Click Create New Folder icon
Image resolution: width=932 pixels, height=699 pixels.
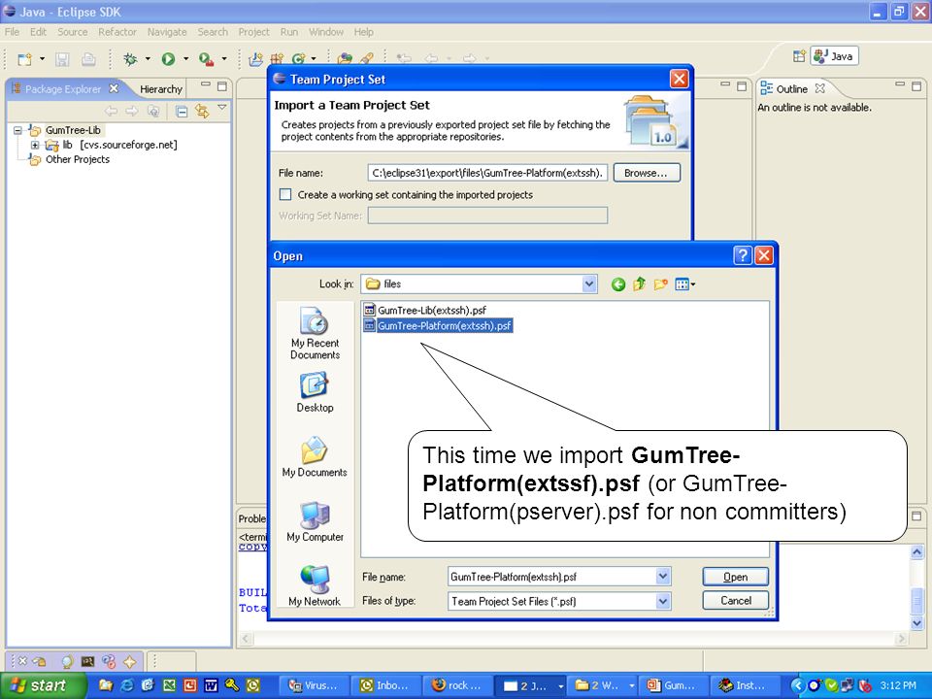click(x=661, y=284)
